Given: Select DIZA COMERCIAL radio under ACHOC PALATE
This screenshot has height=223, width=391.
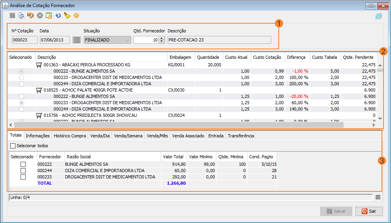Looking at the screenshot, I should 22,109.
